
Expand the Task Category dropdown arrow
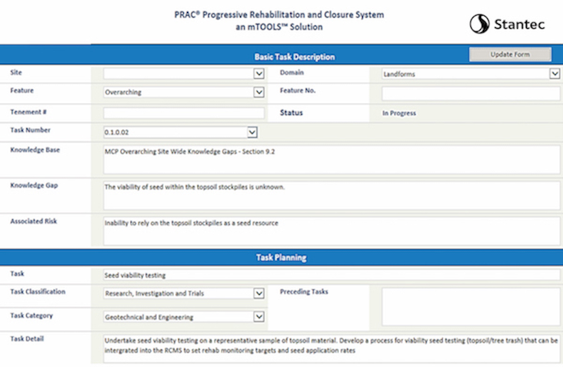(259, 317)
